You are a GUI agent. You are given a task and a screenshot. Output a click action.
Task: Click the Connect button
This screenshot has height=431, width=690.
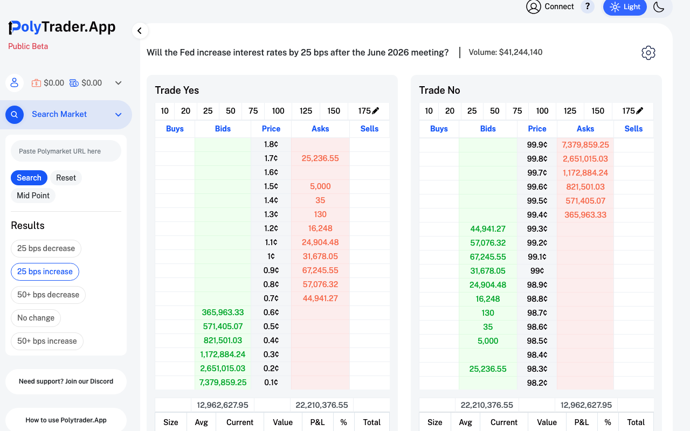(559, 7)
